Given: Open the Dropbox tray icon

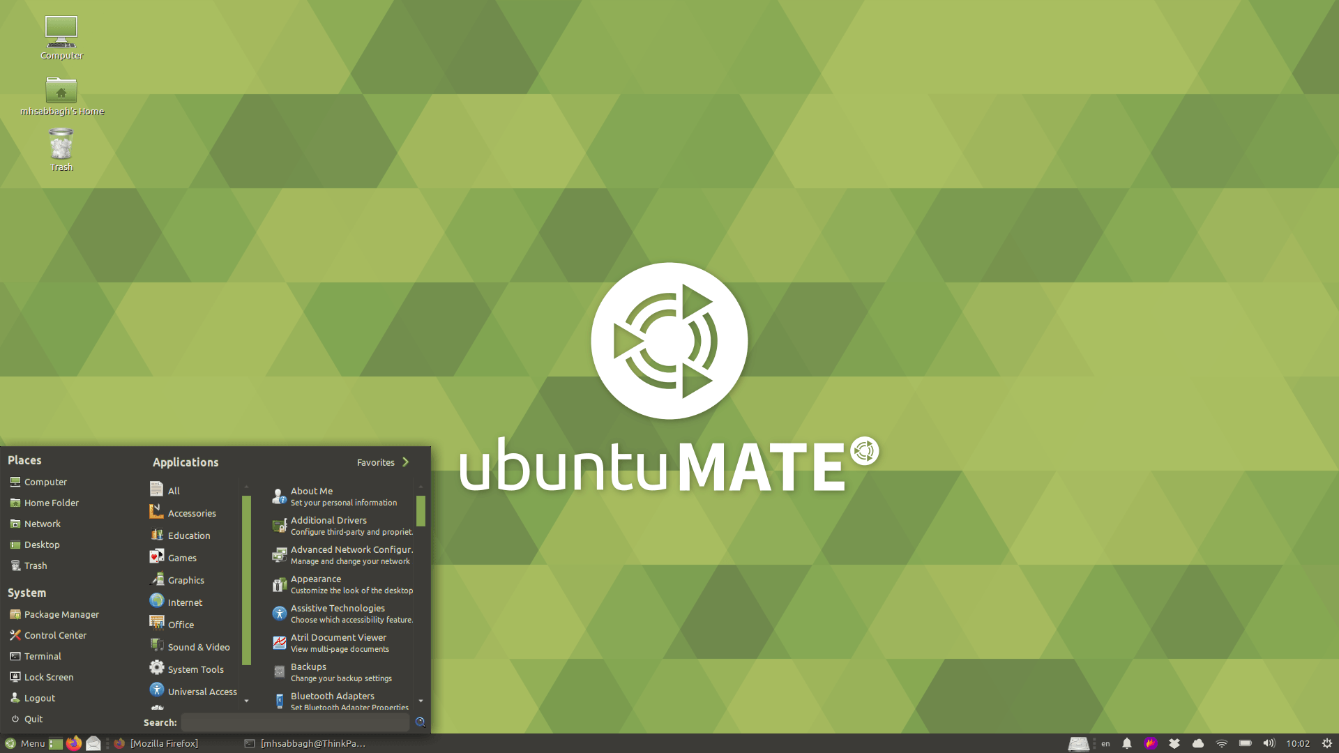Looking at the screenshot, I should point(1174,743).
